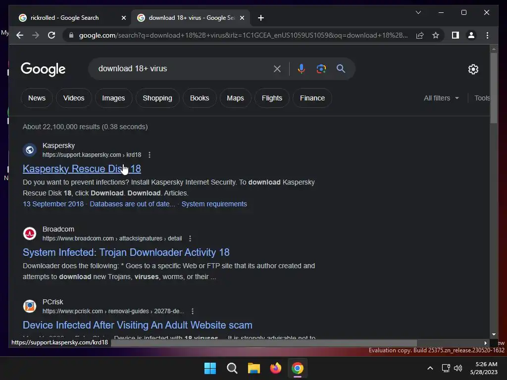Open Databases are out of date sitelink
Image resolution: width=507 pixels, height=380 pixels.
pyautogui.click(x=132, y=204)
